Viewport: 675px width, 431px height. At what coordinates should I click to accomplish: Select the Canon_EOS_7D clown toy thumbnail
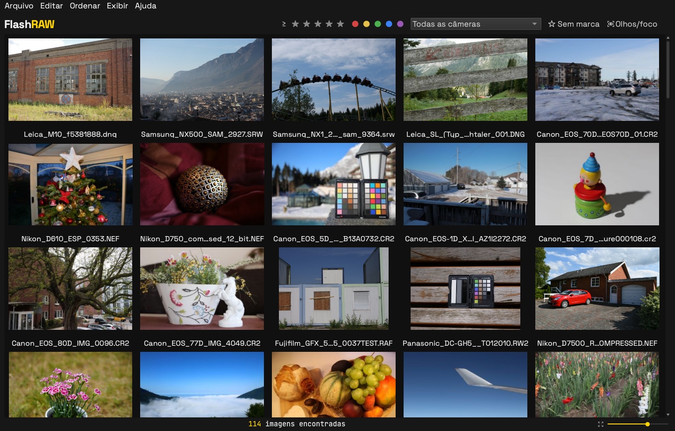point(597,184)
